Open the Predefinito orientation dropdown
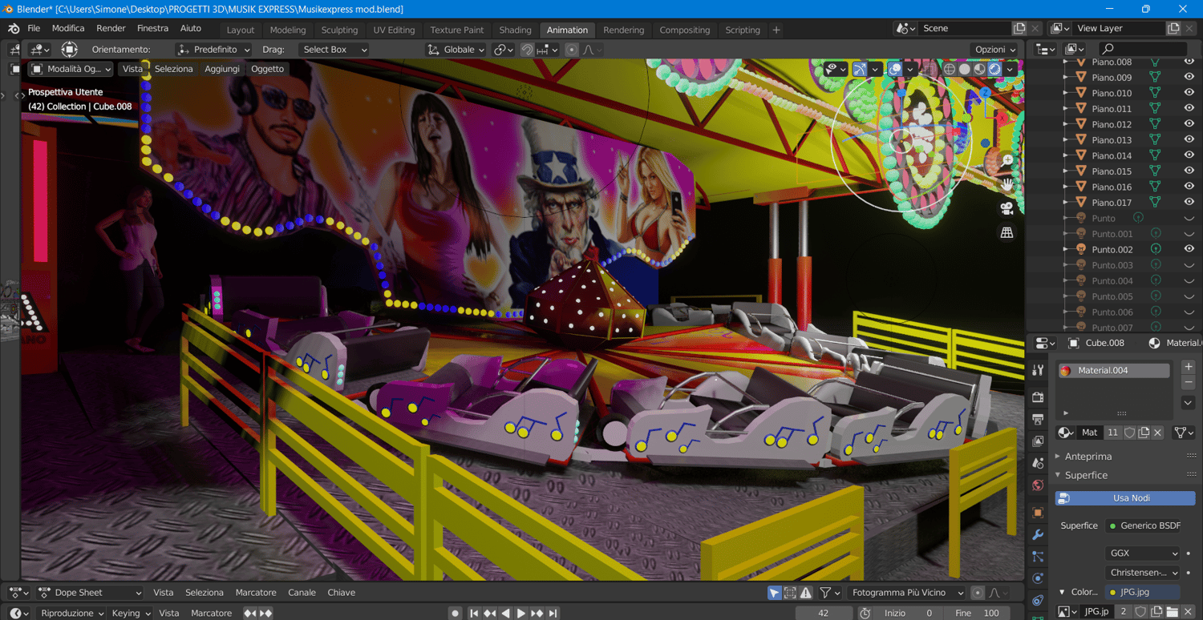Viewport: 1203px width, 620px height. point(213,50)
